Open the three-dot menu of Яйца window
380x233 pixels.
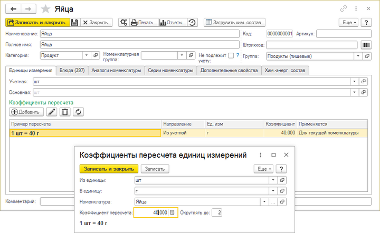point(356,9)
